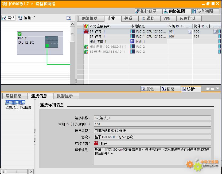Viewport: 222px width, 174px height.
Task: Select 连接详细信息 in the navigation tree
Action: pyautogui.click(x=15, y=102)
